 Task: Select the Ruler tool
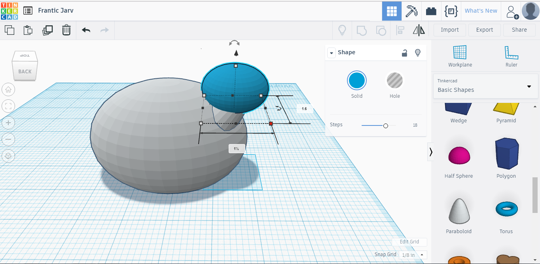[512, 56]
